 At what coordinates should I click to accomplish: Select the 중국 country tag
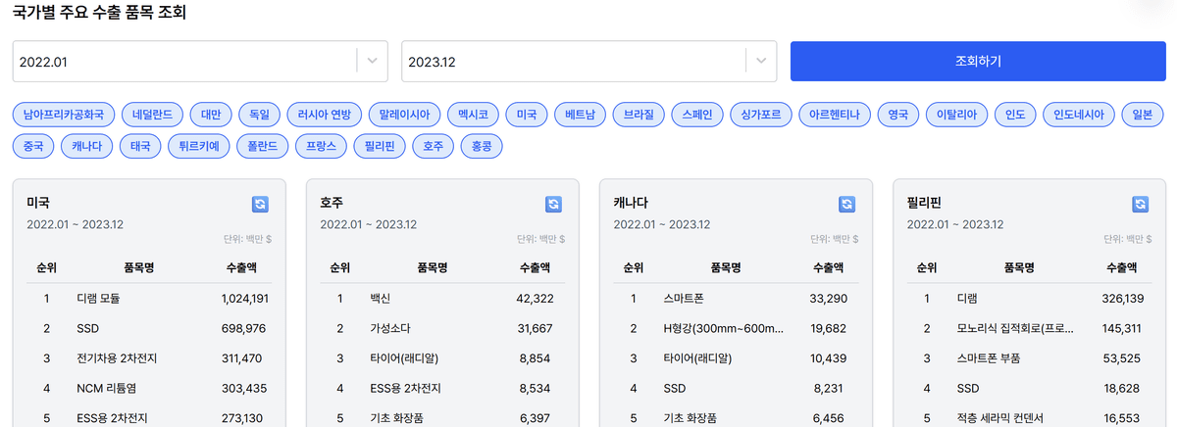33,147
